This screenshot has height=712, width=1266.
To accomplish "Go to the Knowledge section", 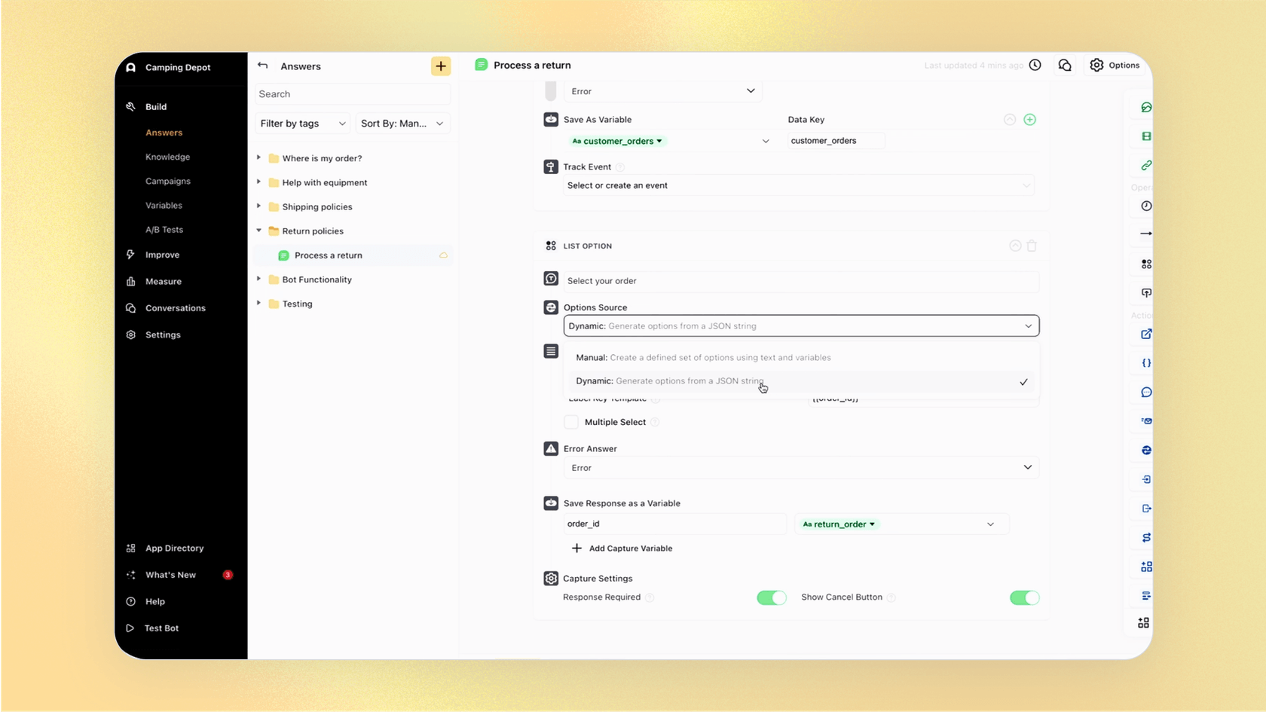I will pos(167,157).
